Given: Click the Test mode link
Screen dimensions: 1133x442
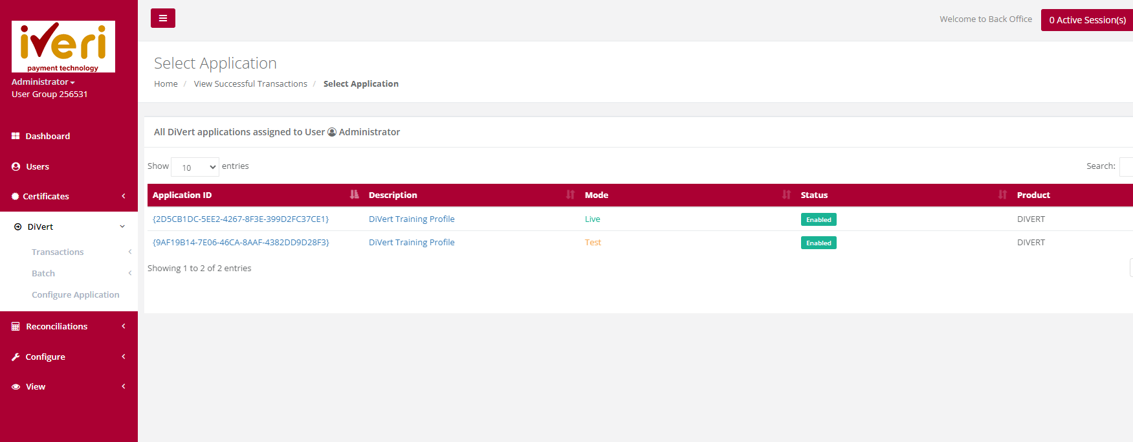Looking at the screenshot, I should (593, 243).
